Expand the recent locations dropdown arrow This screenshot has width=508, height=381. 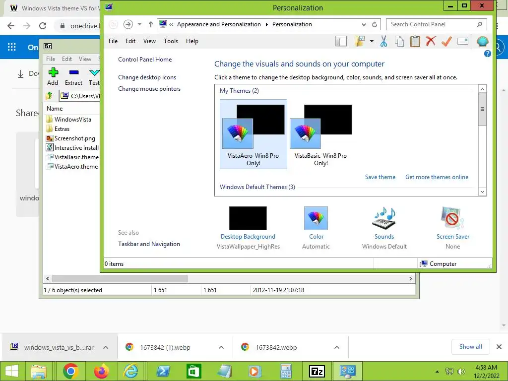click(x=139, y=24)
